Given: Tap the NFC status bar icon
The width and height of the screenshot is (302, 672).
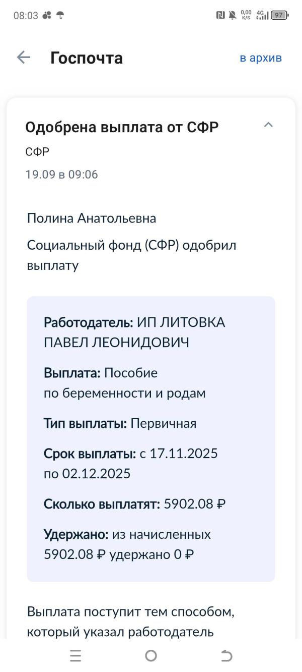Looking at the screenshot, I should (x=220, y=15).
